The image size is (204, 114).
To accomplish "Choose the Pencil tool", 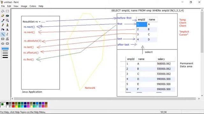I will [x=3, y=25].
